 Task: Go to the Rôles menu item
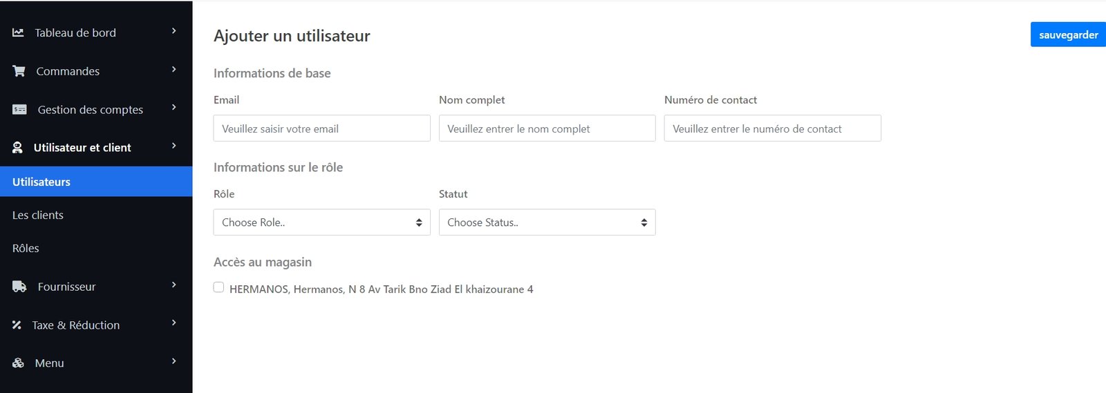[x=26, y=248]
